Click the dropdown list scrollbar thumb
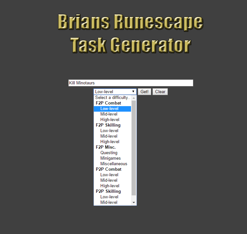The image size is (247, 234). pyautogui.click(x=134, y=148)
